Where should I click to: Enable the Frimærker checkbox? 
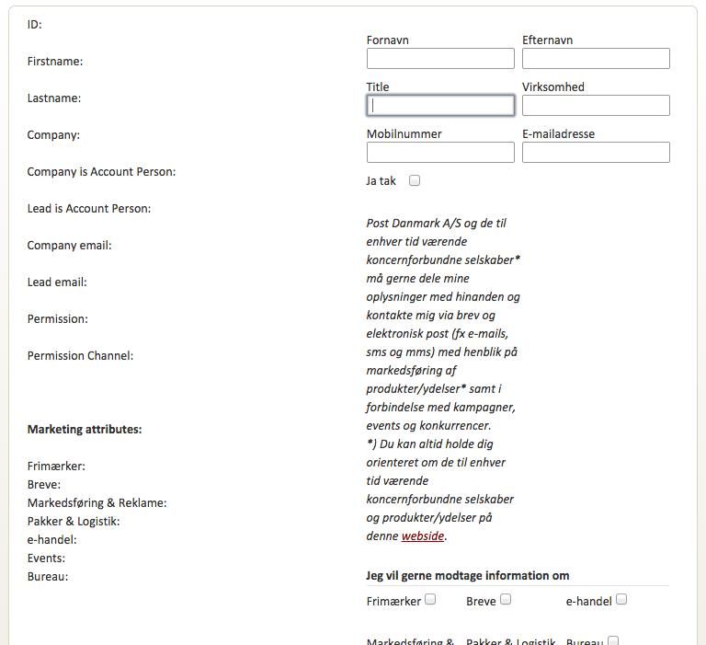click(x=430, y=599)
